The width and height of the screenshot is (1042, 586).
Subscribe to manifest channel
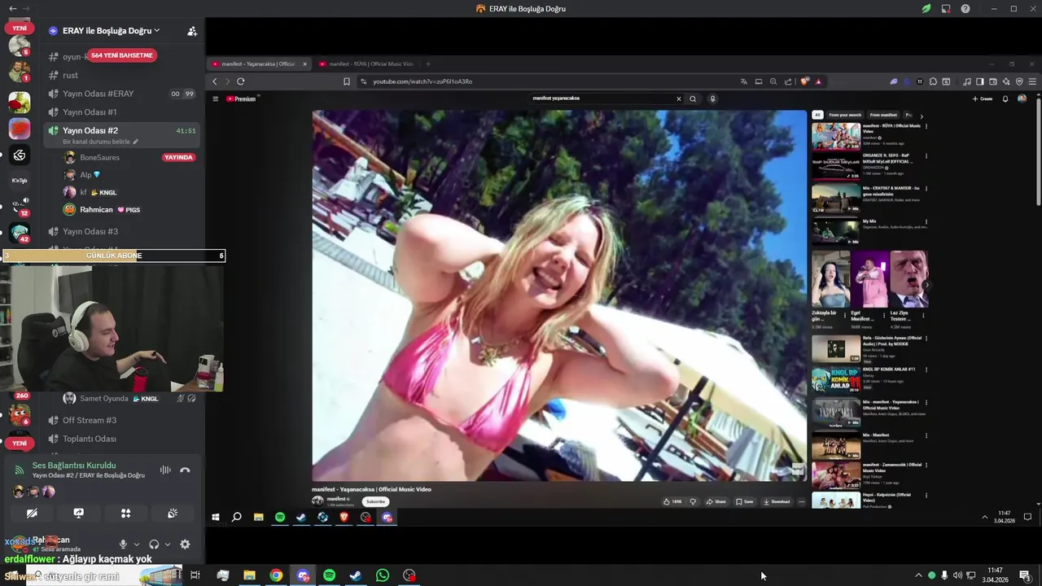tap(375, 501)
